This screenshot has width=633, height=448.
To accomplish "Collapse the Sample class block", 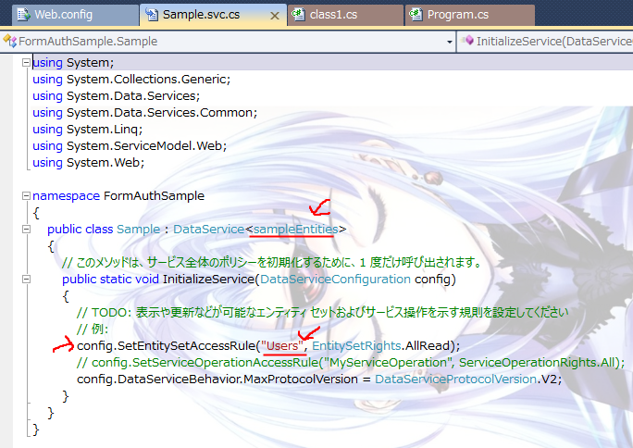I will point(26,230).
